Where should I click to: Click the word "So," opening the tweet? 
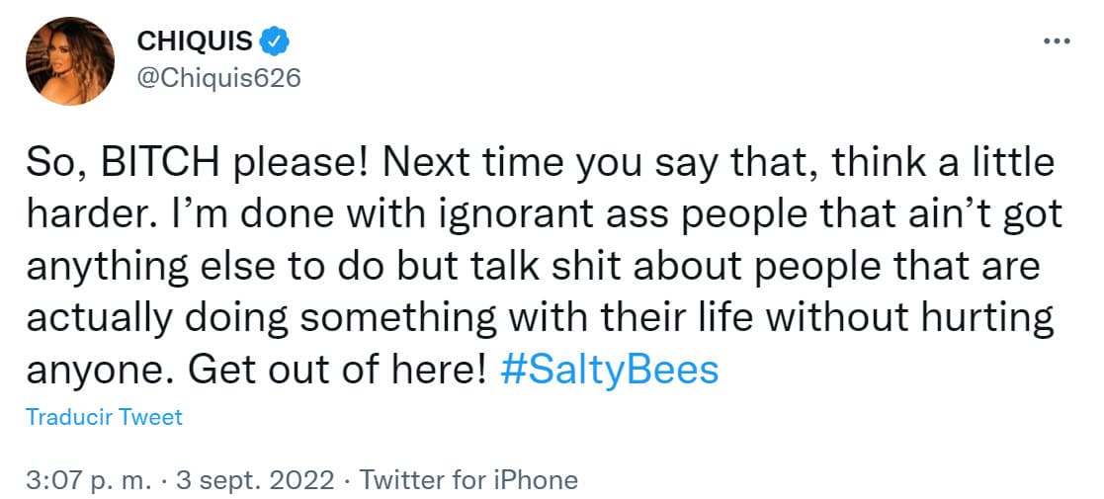50,162
